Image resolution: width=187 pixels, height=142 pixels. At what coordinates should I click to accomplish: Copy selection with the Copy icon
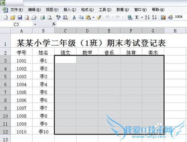point(81,17)
